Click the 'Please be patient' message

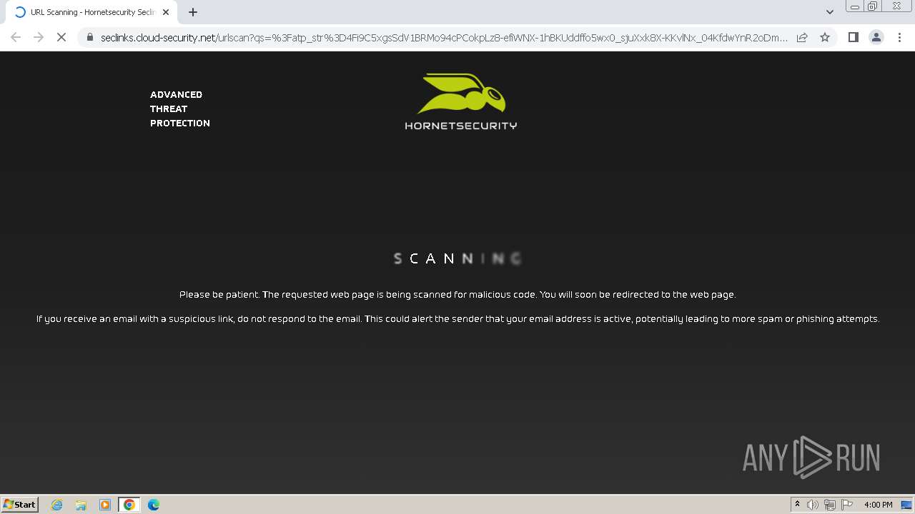(457, 294)
